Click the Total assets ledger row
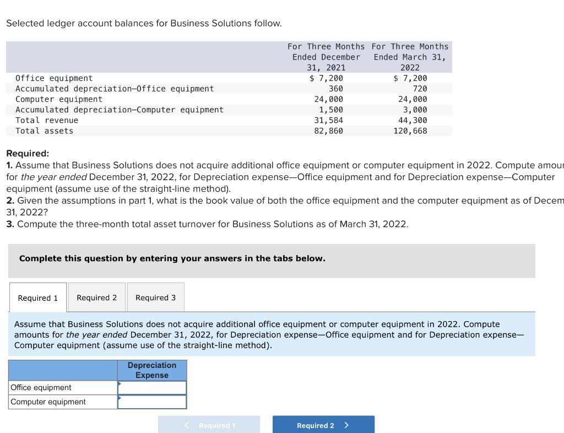Screen dimensions: 564x433 click(165, 131)
